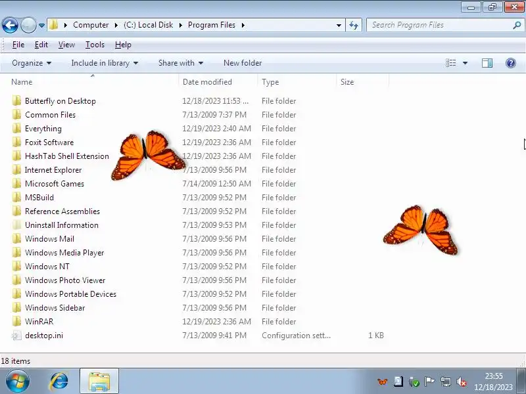
Task: Expand Local Disk breadcrumb arrow
Action: point(180,25)
